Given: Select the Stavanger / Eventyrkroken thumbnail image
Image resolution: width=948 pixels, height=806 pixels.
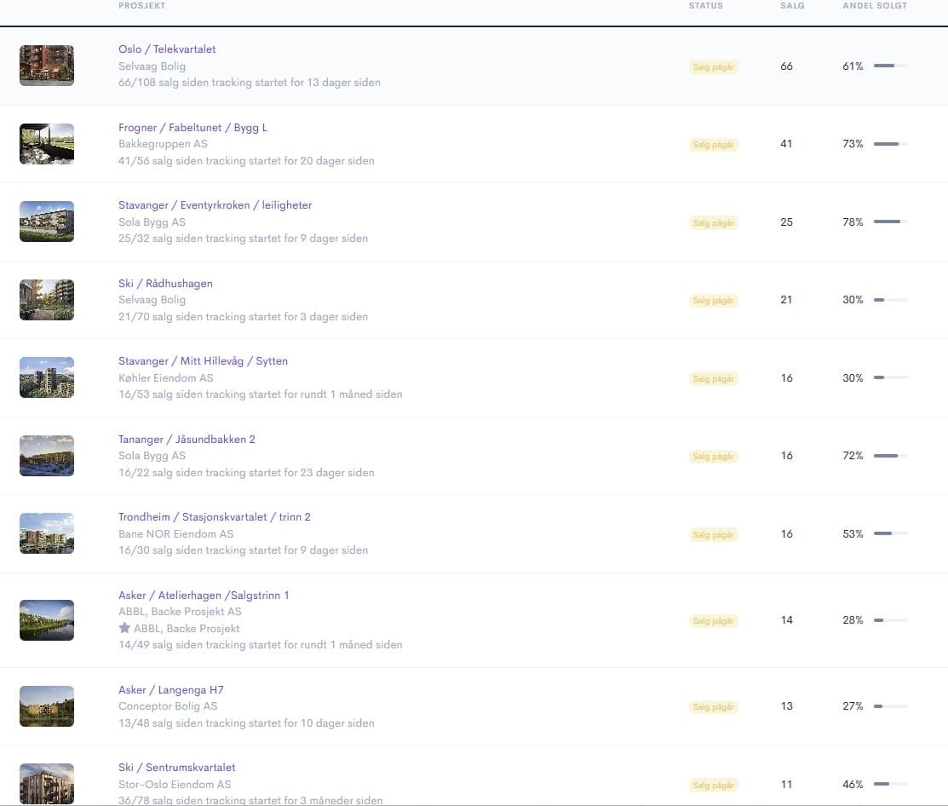Looking at the screenshot, I should click(x=47, y=222).
